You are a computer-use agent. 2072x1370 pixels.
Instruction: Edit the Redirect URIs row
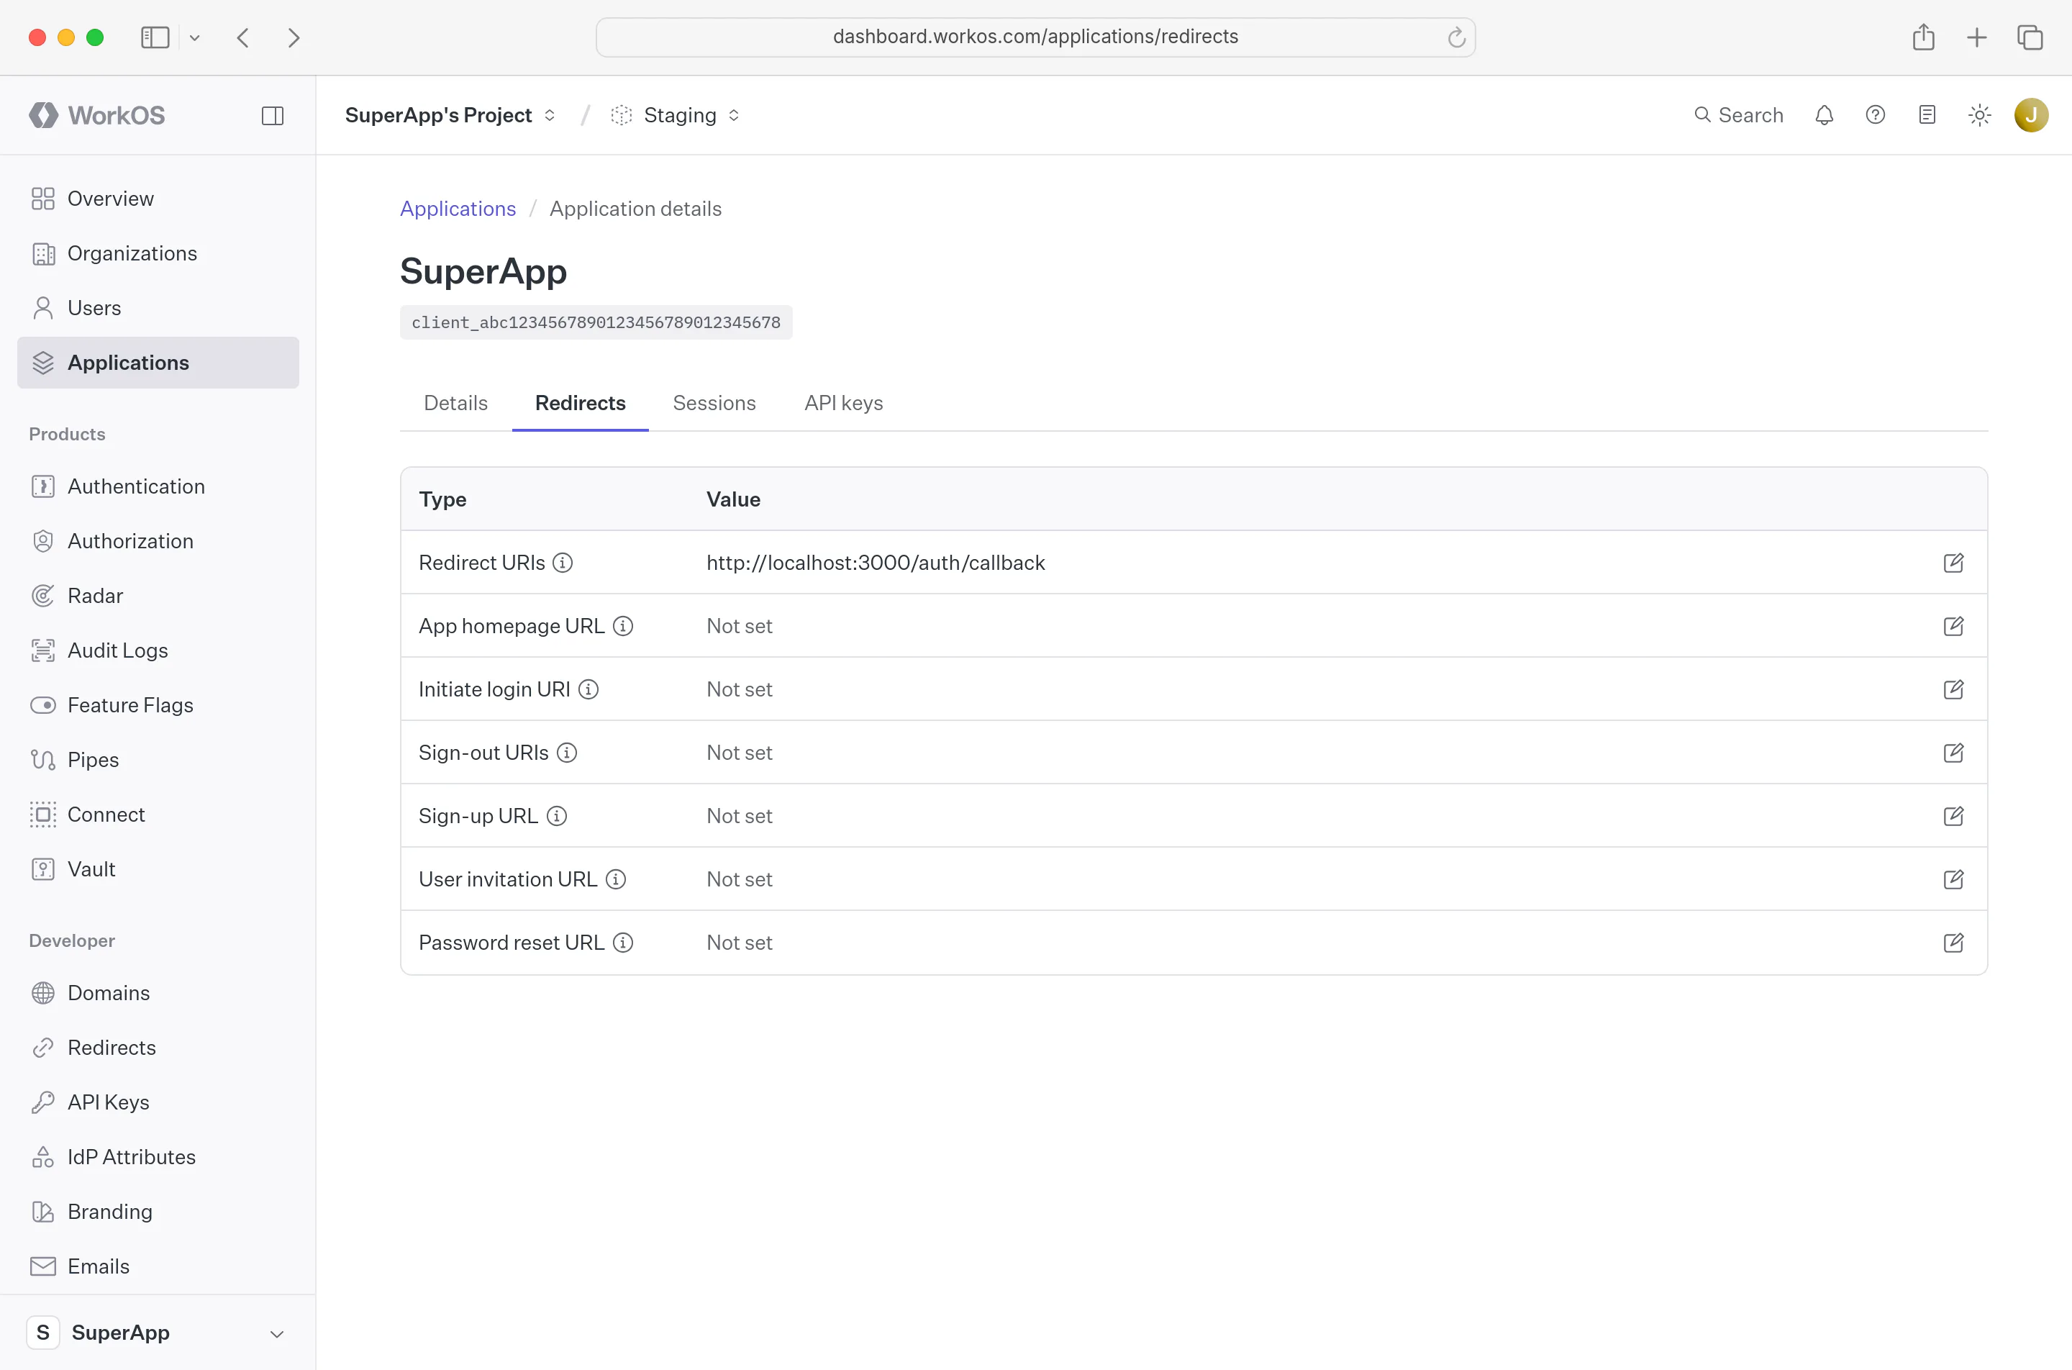pyautogui.click(x=1953, y=563)
